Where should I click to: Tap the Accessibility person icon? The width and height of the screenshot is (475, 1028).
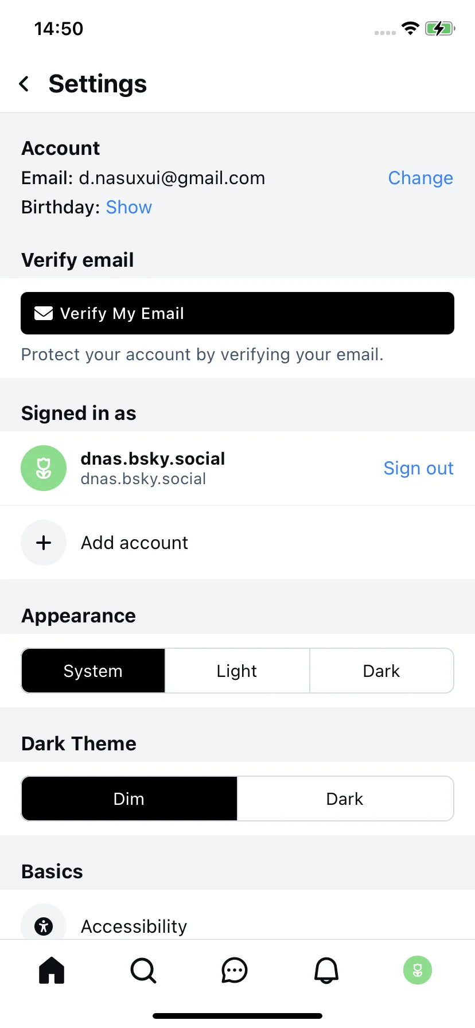pyautogui.click(x=44, y=926)
